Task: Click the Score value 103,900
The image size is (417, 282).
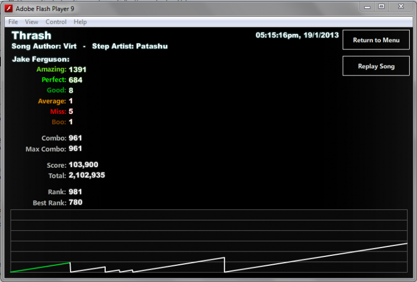Action: pyautogui.click(x=83, y=165)
